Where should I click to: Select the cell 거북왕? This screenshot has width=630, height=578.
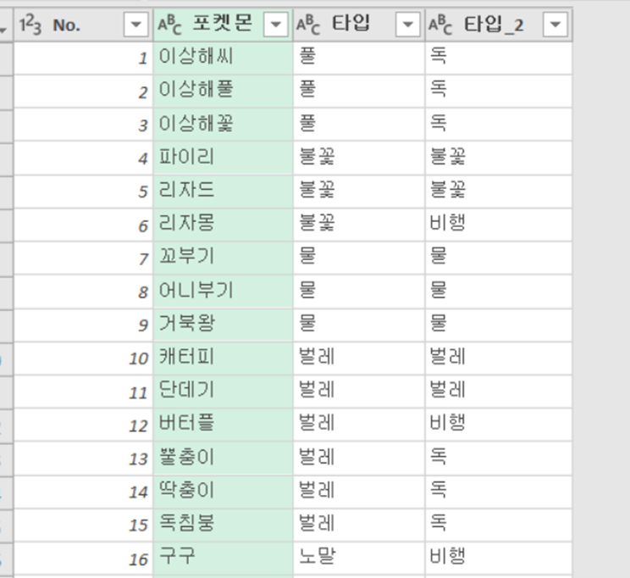tap(223, 325)
